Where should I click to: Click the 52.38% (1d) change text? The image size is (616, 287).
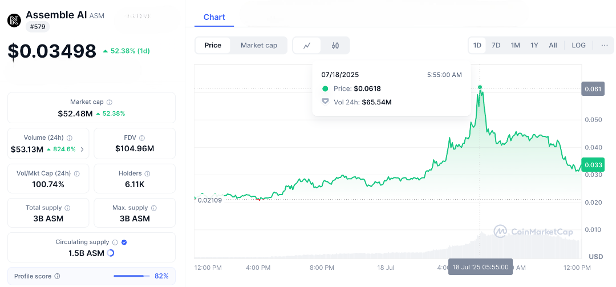point(130,51)
